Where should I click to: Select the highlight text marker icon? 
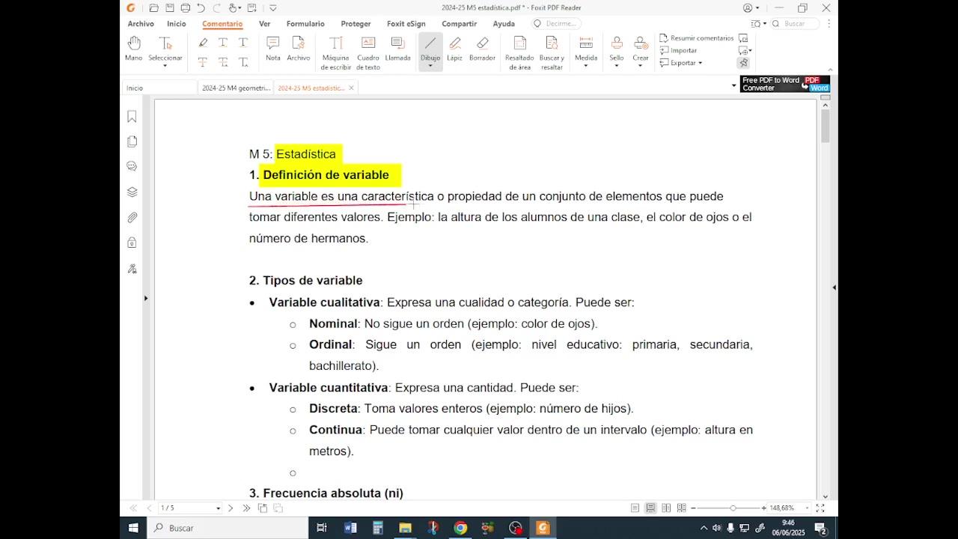203,43
